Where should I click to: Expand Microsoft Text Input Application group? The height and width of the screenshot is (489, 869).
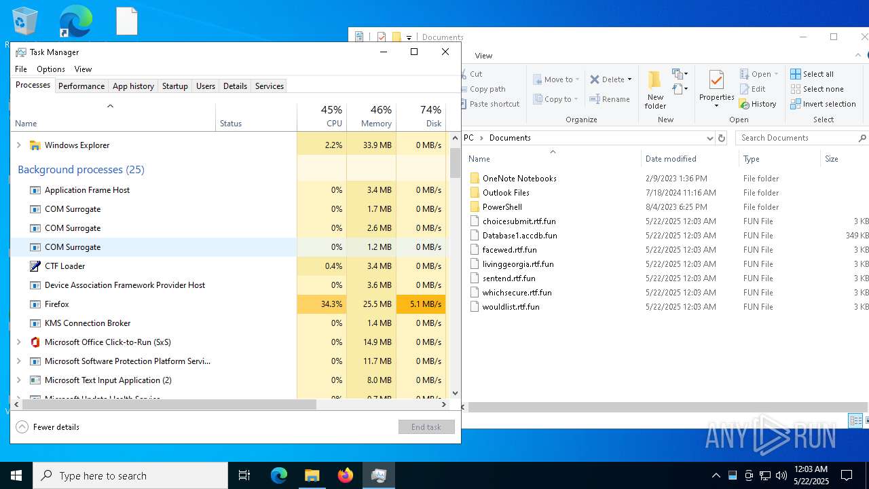point(19,380)
